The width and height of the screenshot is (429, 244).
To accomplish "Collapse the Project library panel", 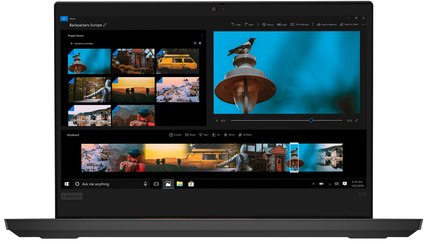I will click(202, 36).
